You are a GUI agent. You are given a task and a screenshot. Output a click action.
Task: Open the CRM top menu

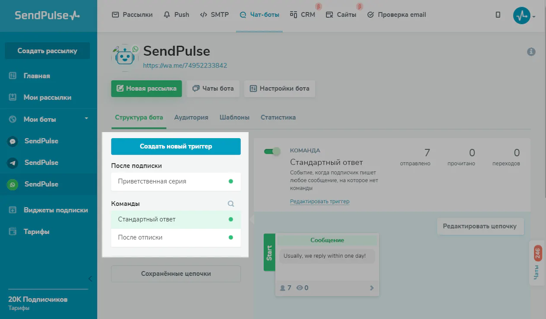(303, 15)
